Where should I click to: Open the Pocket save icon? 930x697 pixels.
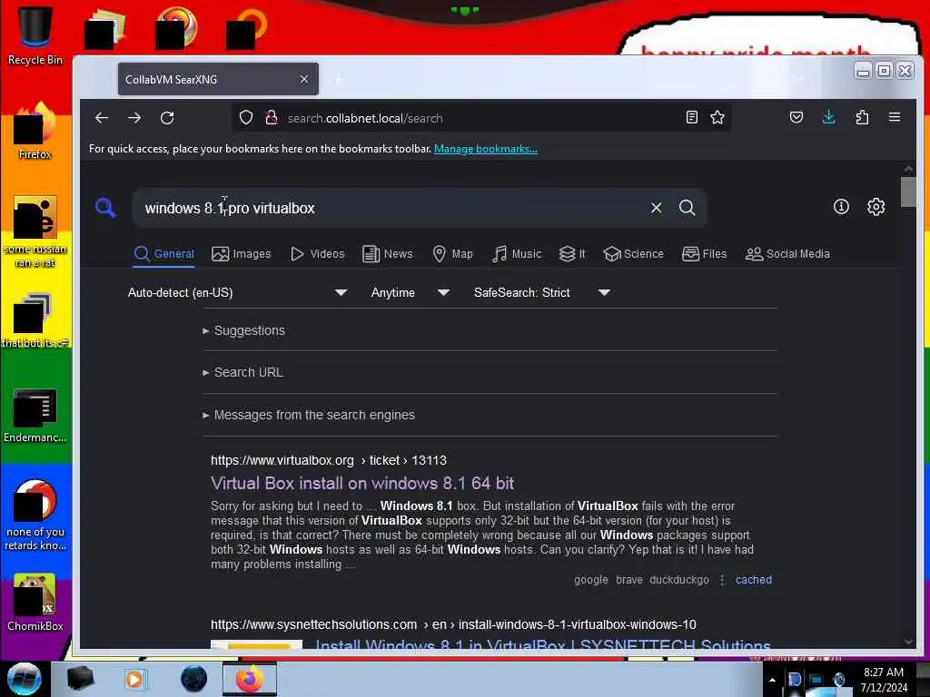(796, 117)
